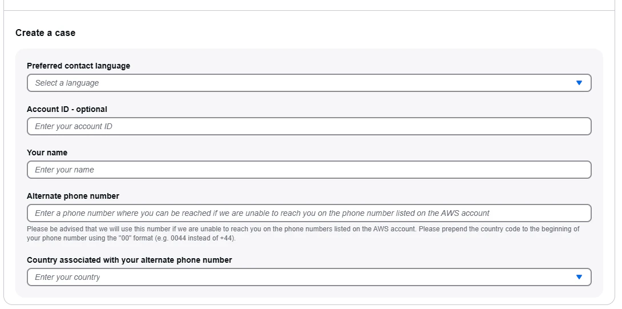Click the 'Account ID - optional' label
Screen dimensions: 622x309
pyautogui.click(x=67, y=109)
